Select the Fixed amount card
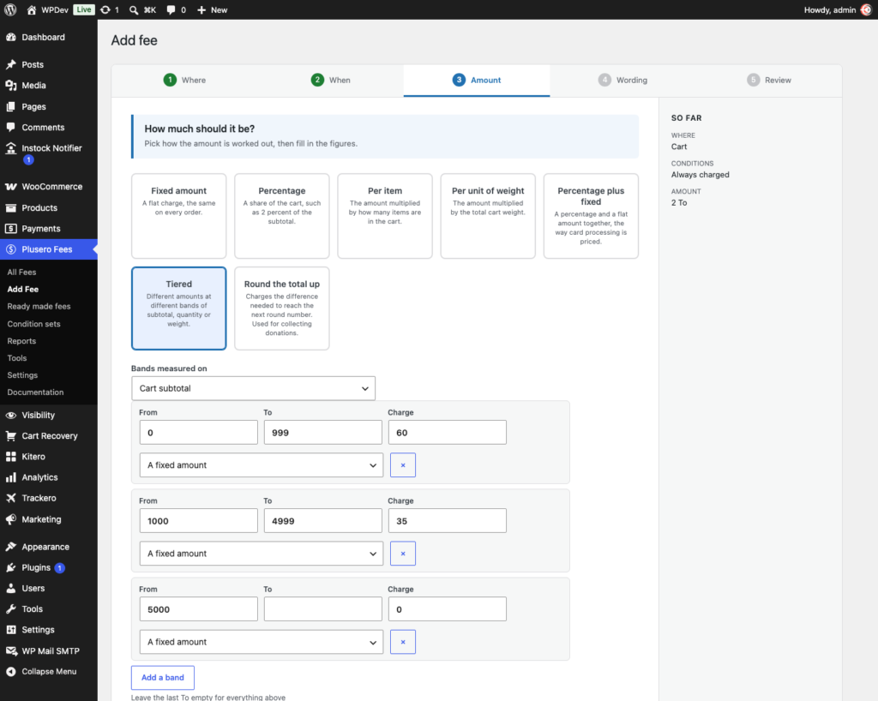 (178, 216)
